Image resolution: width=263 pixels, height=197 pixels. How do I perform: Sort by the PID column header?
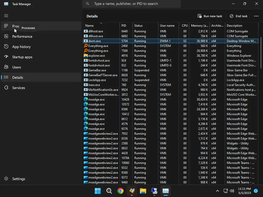tap(126, 25)
